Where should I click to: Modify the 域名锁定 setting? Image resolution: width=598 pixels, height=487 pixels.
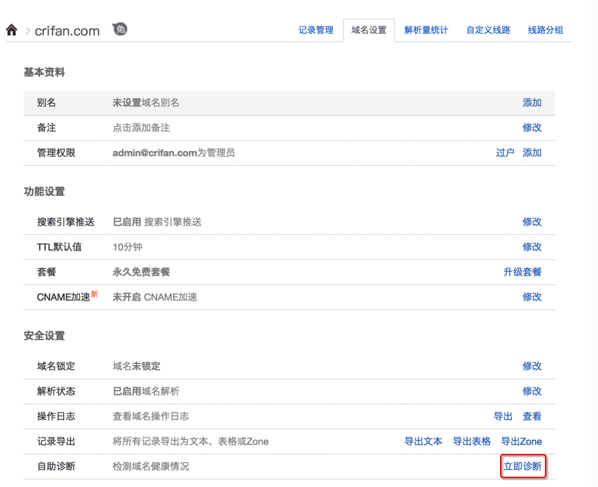click(532, 366)
